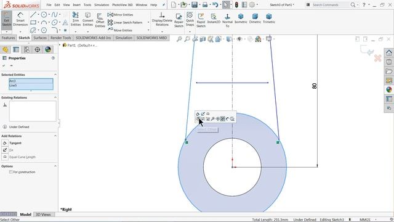This screenshot has width=394, height=222.
Task: Collapse the Existing Relations section
Action: pyautogui.click(x=55, y=97)
